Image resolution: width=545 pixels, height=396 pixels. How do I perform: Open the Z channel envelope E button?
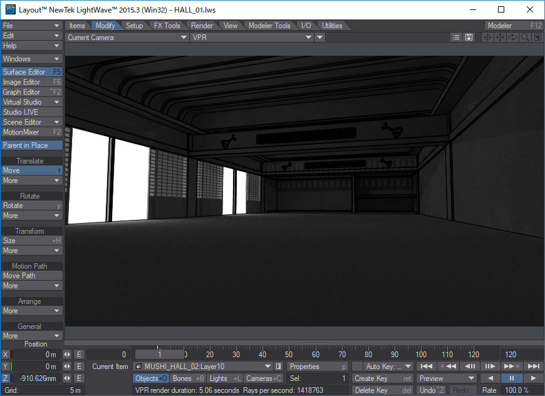click(x=80, y=378)
